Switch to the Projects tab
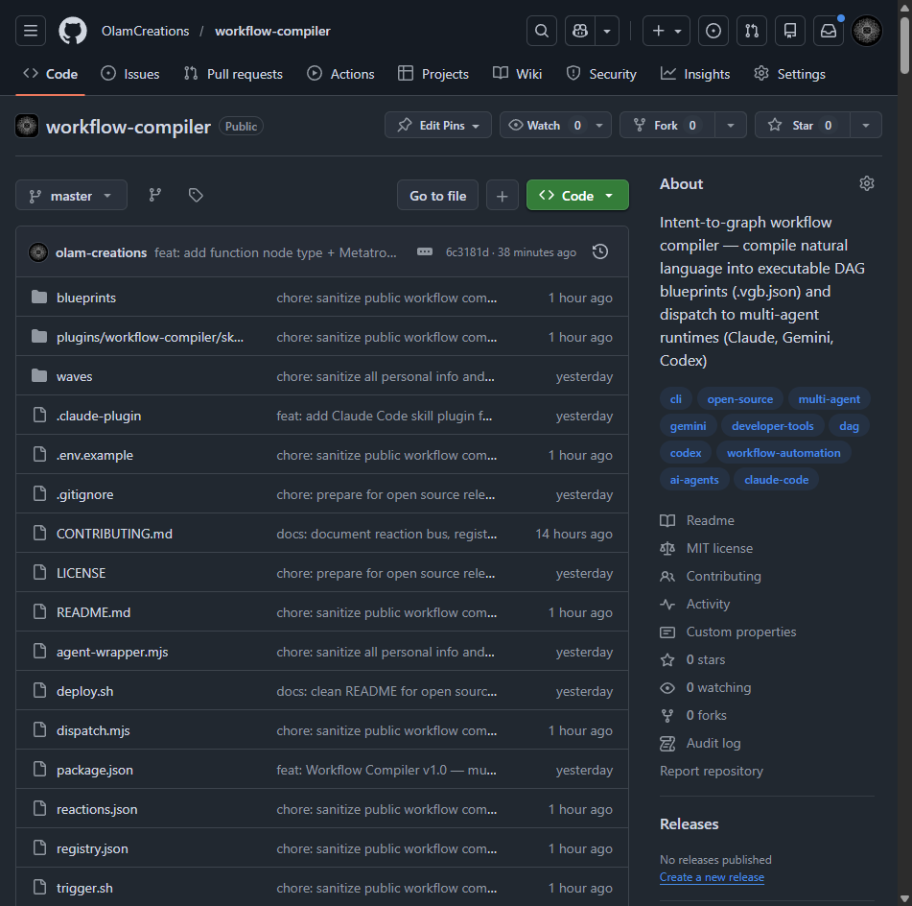The width and height of the screenshot is (912, 906). click(x=433, y=74)
